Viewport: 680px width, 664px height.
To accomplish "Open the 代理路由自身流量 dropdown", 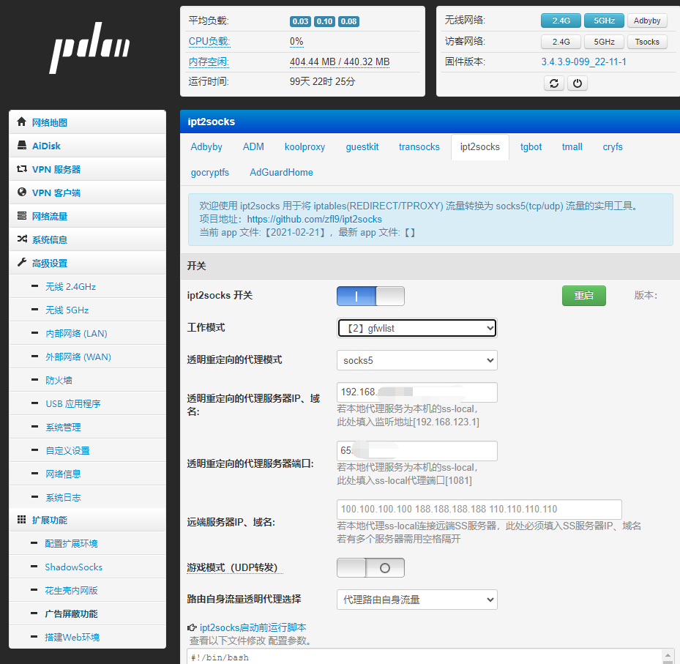I will [x=416, y=600].
